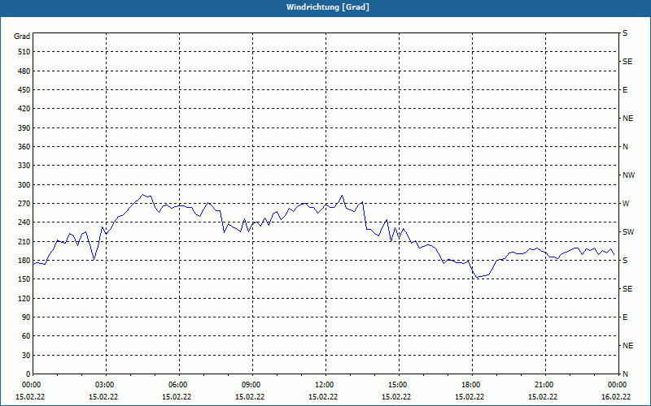
Task: Select the 15.02.22 date below 09:00
Action: (x=250, y=397)
